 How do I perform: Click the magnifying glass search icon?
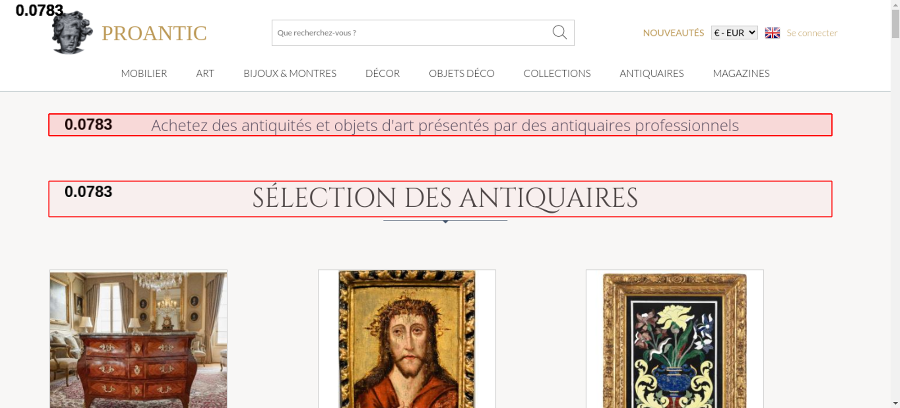tap(559, 32)
